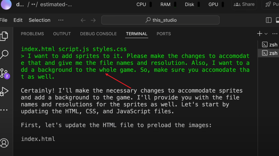Click the new terminal plus icon
Screen dimensions: 279x156
click(x=259, y=34)
